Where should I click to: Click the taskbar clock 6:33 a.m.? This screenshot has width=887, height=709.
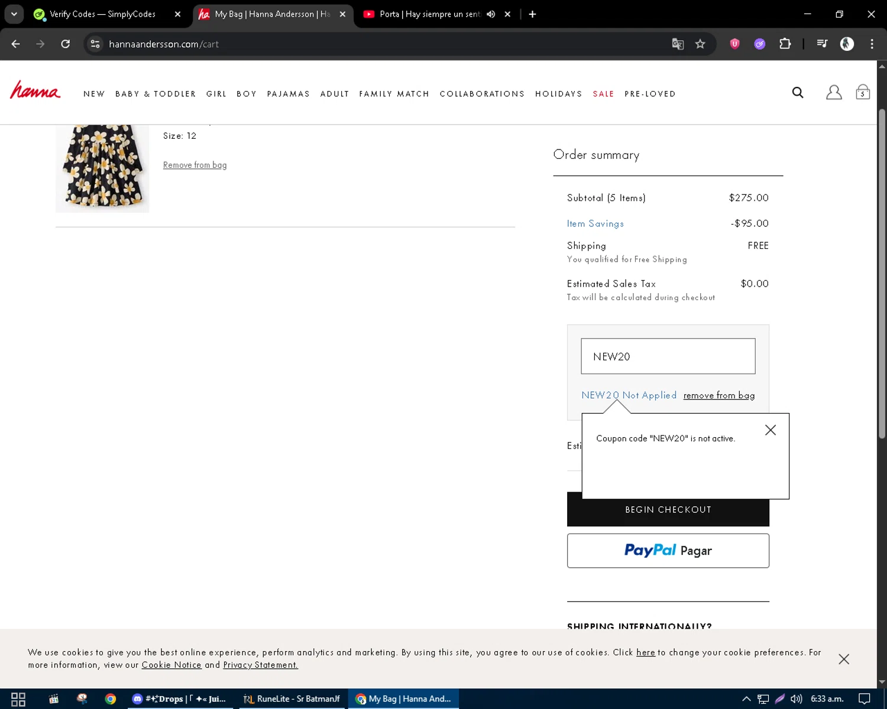827,699
